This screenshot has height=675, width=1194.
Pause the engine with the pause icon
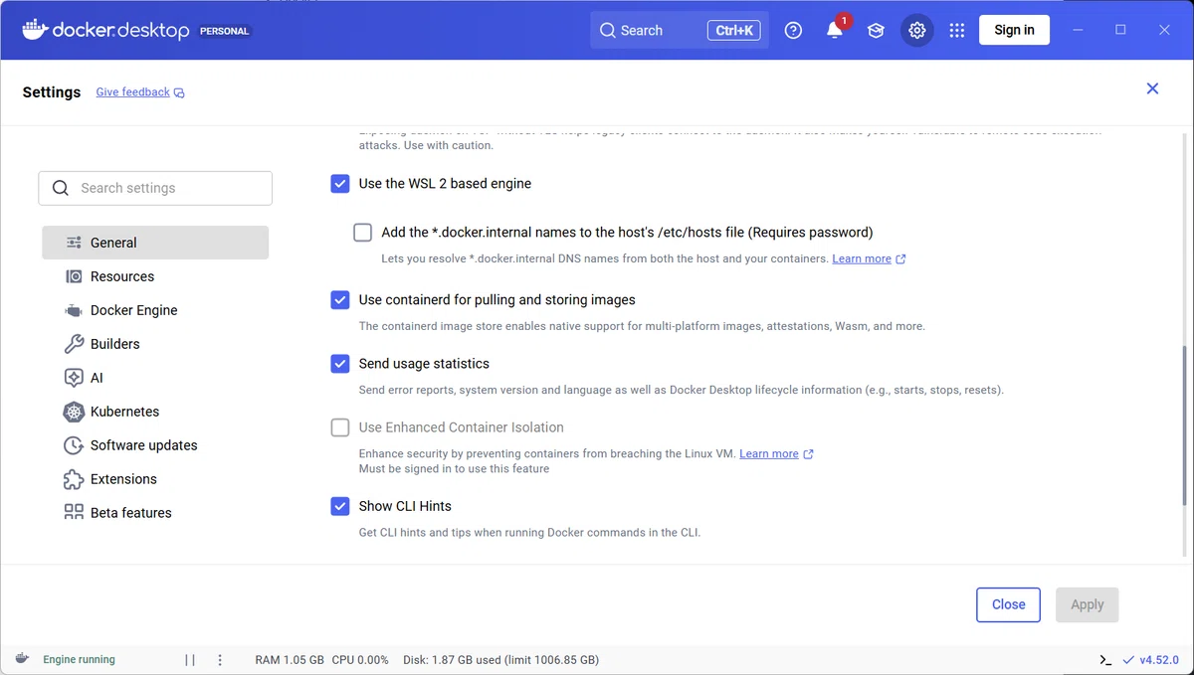[x=190, y=659]
